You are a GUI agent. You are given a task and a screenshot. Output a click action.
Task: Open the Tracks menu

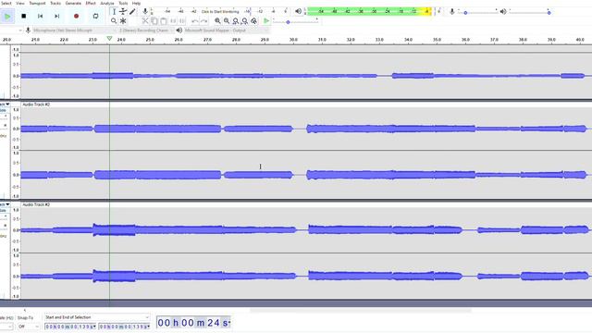(55, 3)
